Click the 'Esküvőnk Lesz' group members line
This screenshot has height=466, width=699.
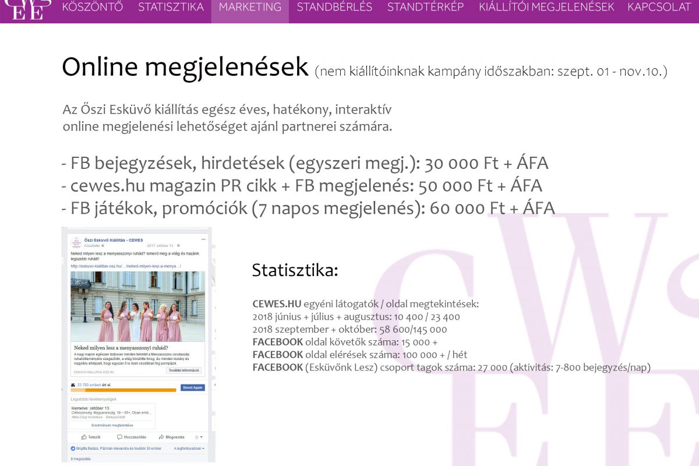click(451, 368)
